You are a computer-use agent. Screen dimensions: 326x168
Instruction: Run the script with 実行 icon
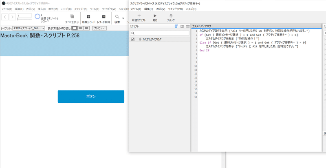pos(155,16)
